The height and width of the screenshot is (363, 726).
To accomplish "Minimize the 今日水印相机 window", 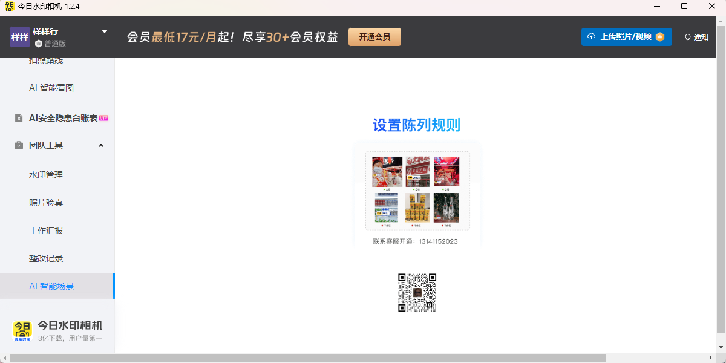I will [657, 6].
